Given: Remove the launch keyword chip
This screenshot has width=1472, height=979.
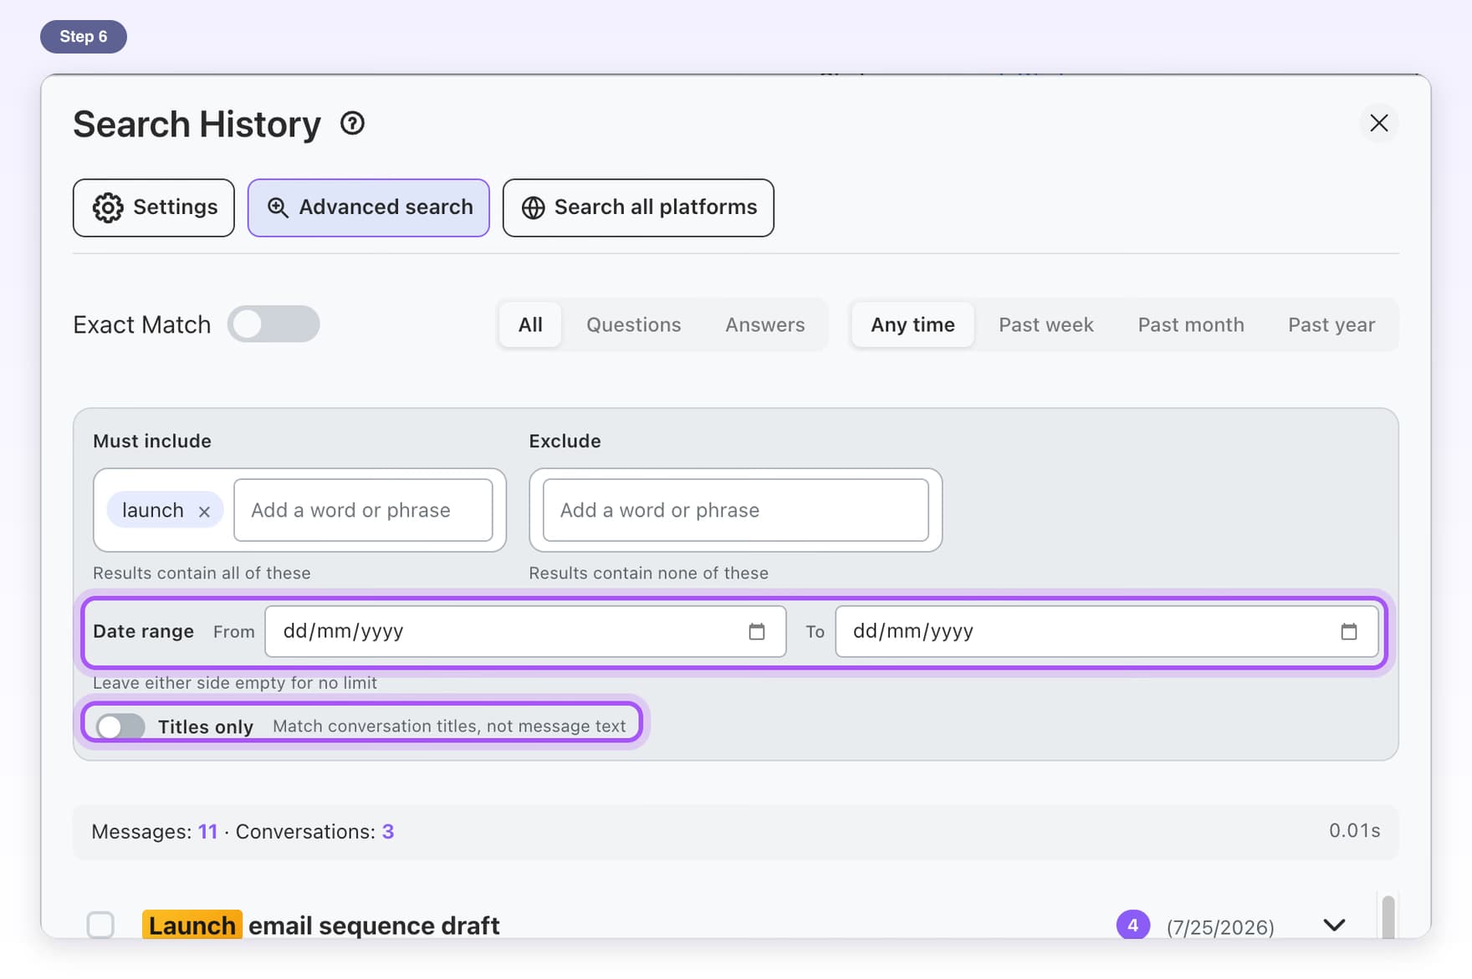Looking at the screenshot, I should (204, 512).
